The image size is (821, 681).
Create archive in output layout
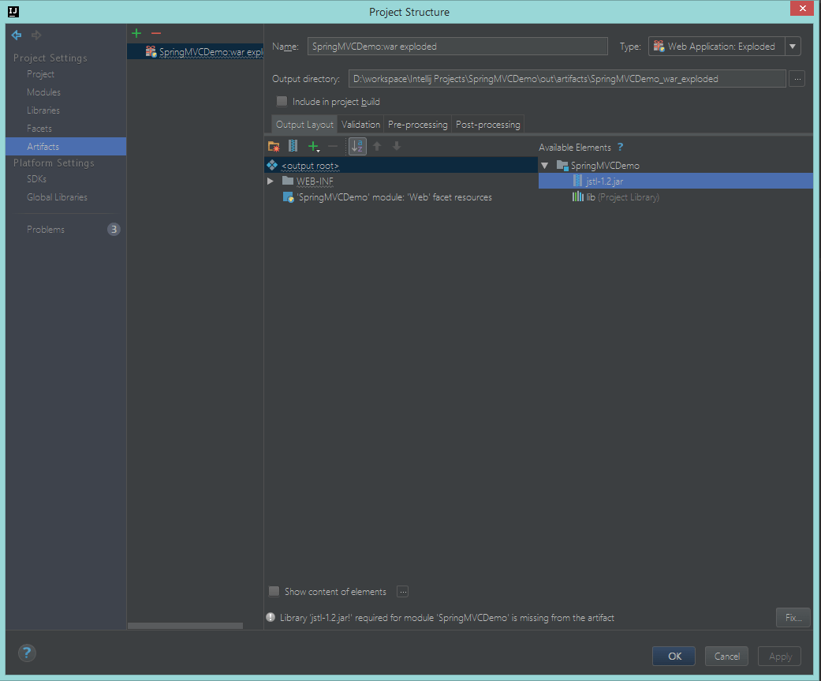point(293,147)
